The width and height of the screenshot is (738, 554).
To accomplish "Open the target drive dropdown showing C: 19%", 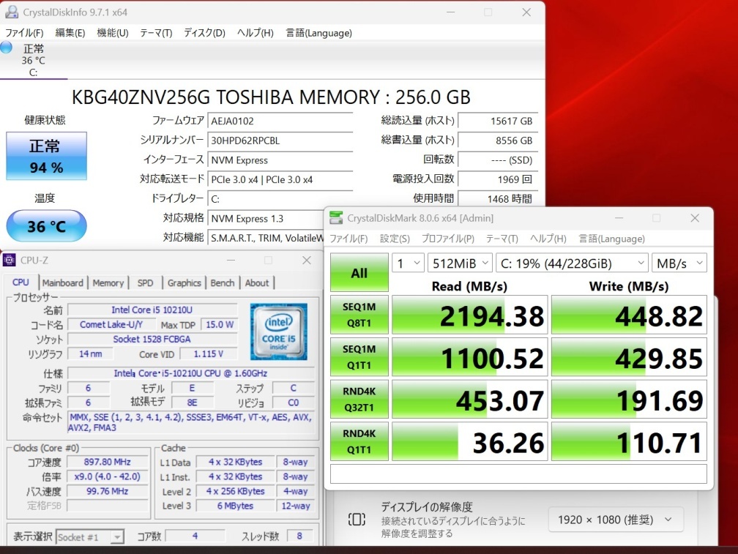I will click(x=572, y=262).
